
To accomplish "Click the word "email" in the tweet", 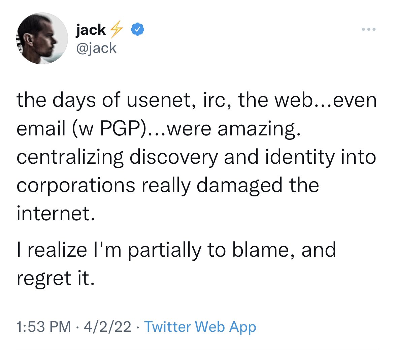I will (x=41, y=128).
